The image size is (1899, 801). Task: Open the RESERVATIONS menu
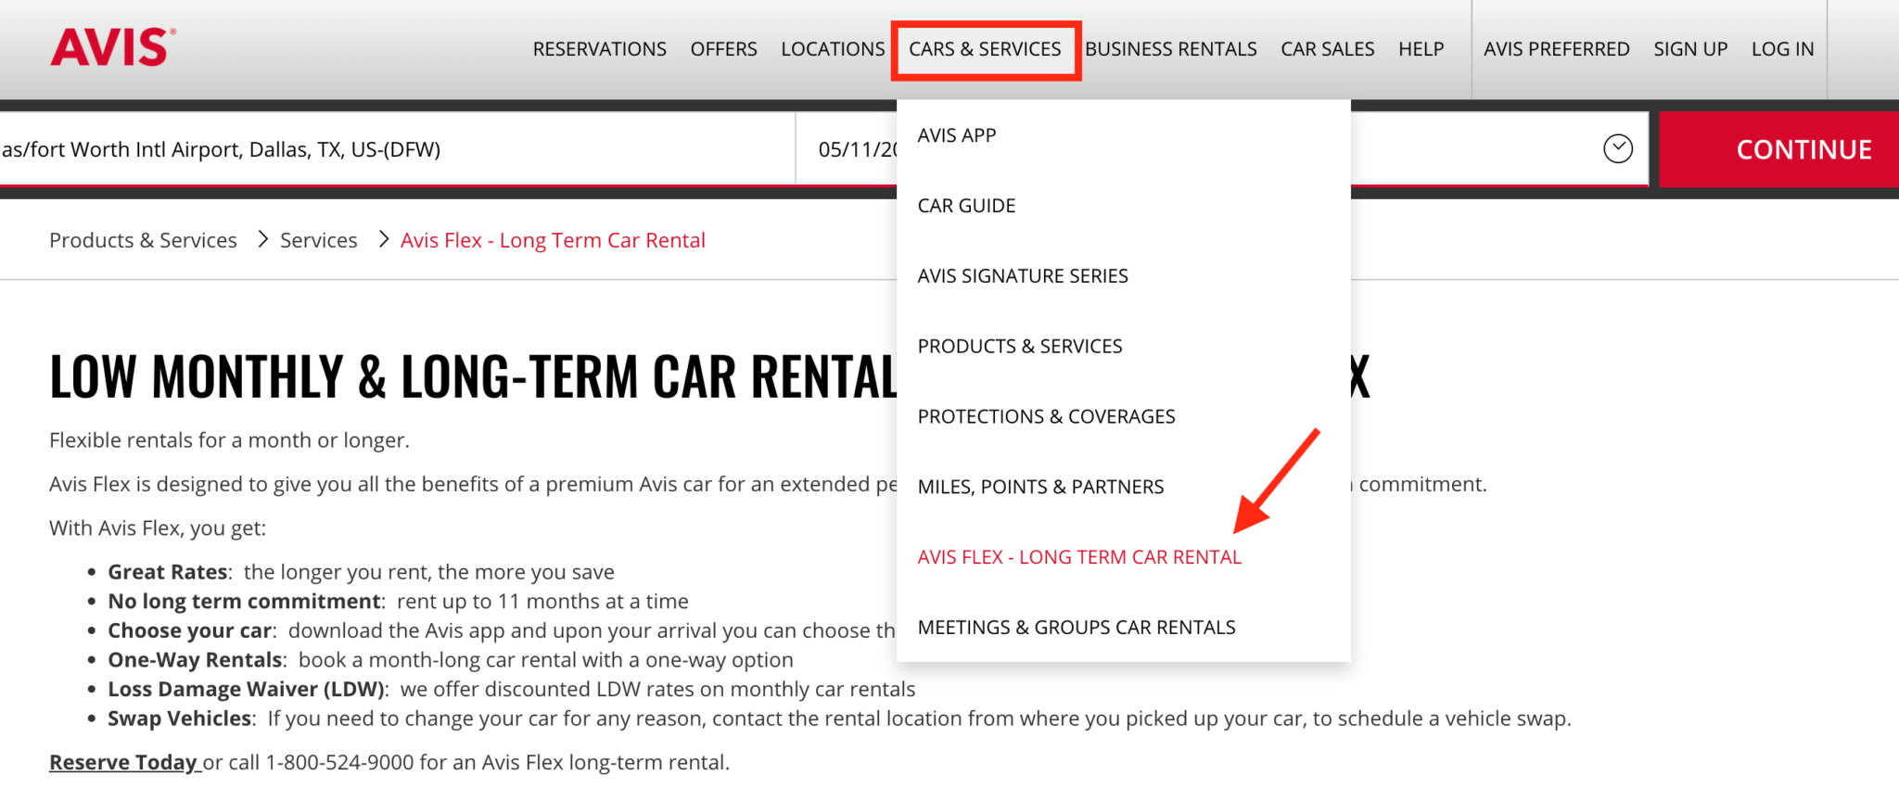point(599,49)
